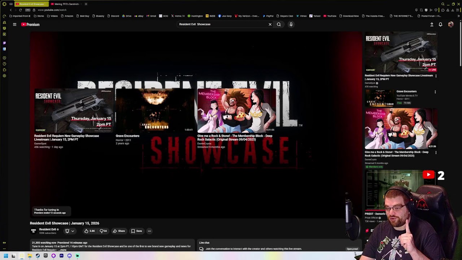Open the Membership Block endscreen thumbnail

237,110
